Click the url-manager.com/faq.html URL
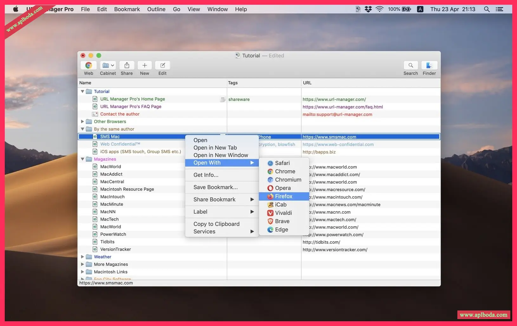 343,107
